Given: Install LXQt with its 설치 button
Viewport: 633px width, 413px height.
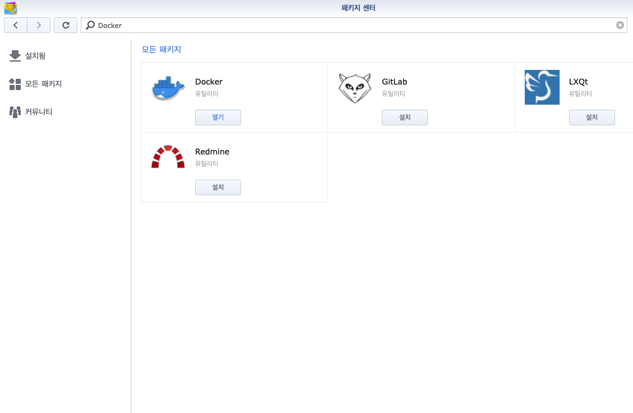Looking at the screenshot, I should coord(592,118).
